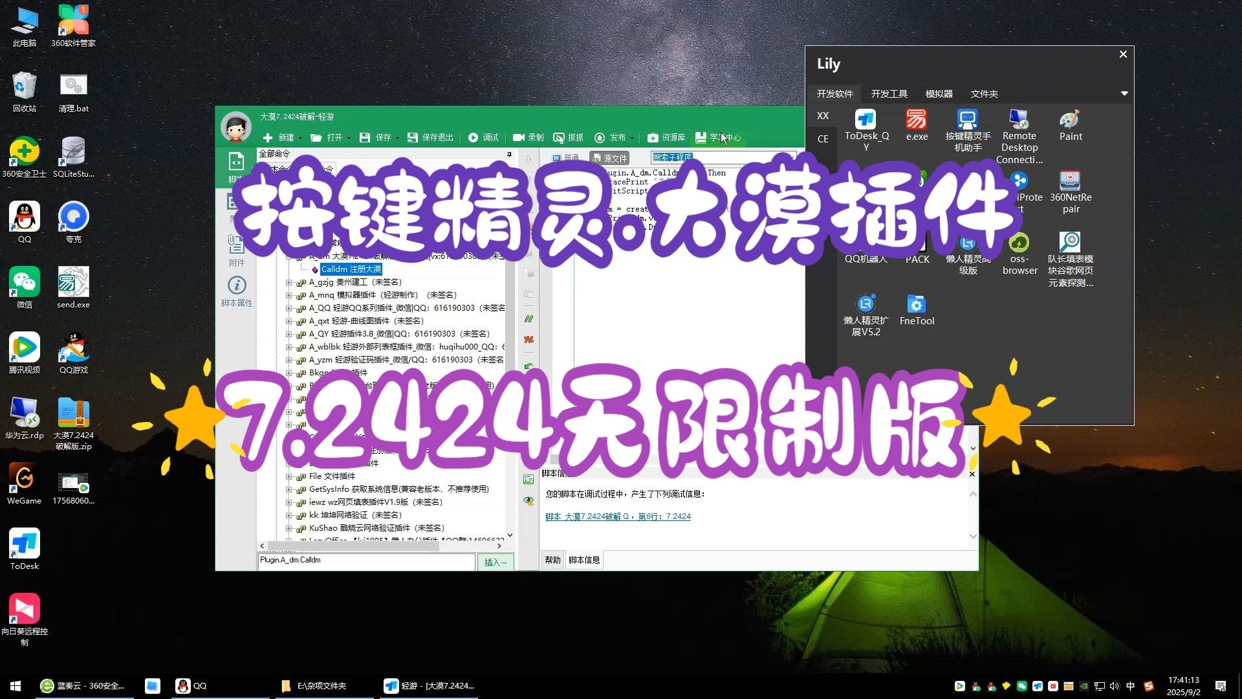Click the Windows Start button
Image resolution: width=1242 pixels, height=699 pixels.
(x=16, y=686)
